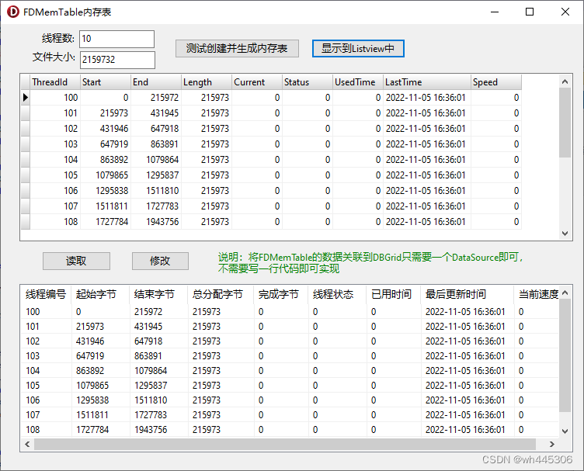Click the 最后更新时间 listview column header
This screenshot has height=471, width=584.
468,294
